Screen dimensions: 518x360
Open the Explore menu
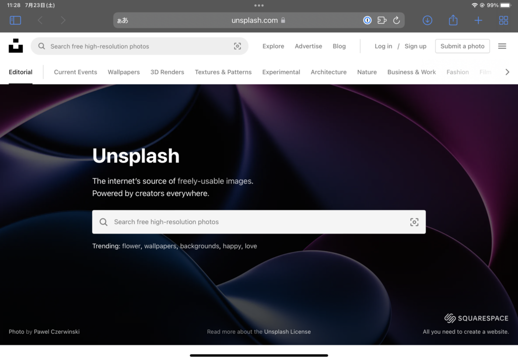point(273,46)
